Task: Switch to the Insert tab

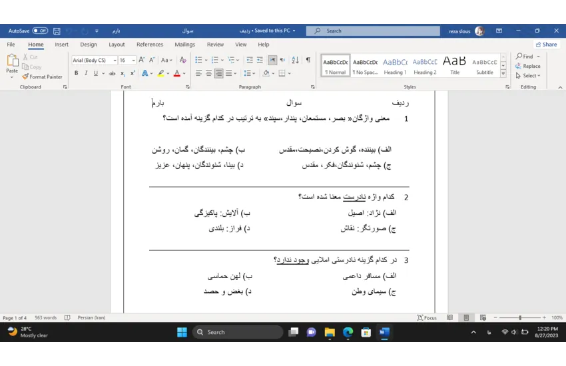Action: 61,45
